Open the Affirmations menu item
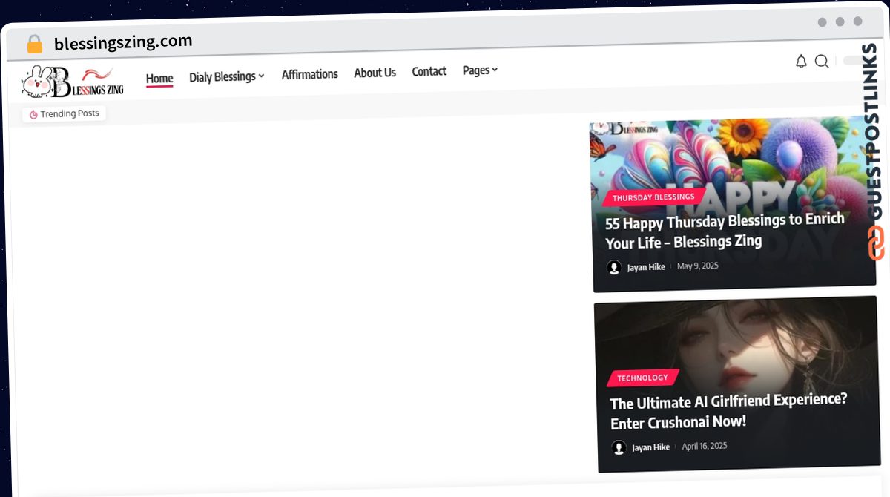Viewport: 890px width, 497px height. [309, 74]
